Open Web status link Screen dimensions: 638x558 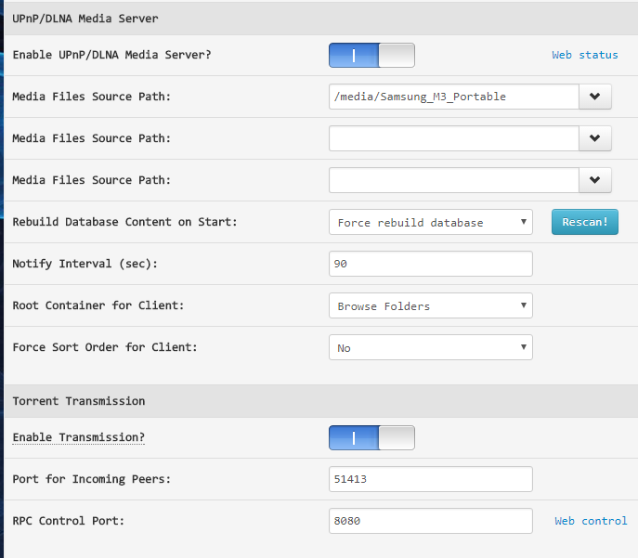click(585, 55)
